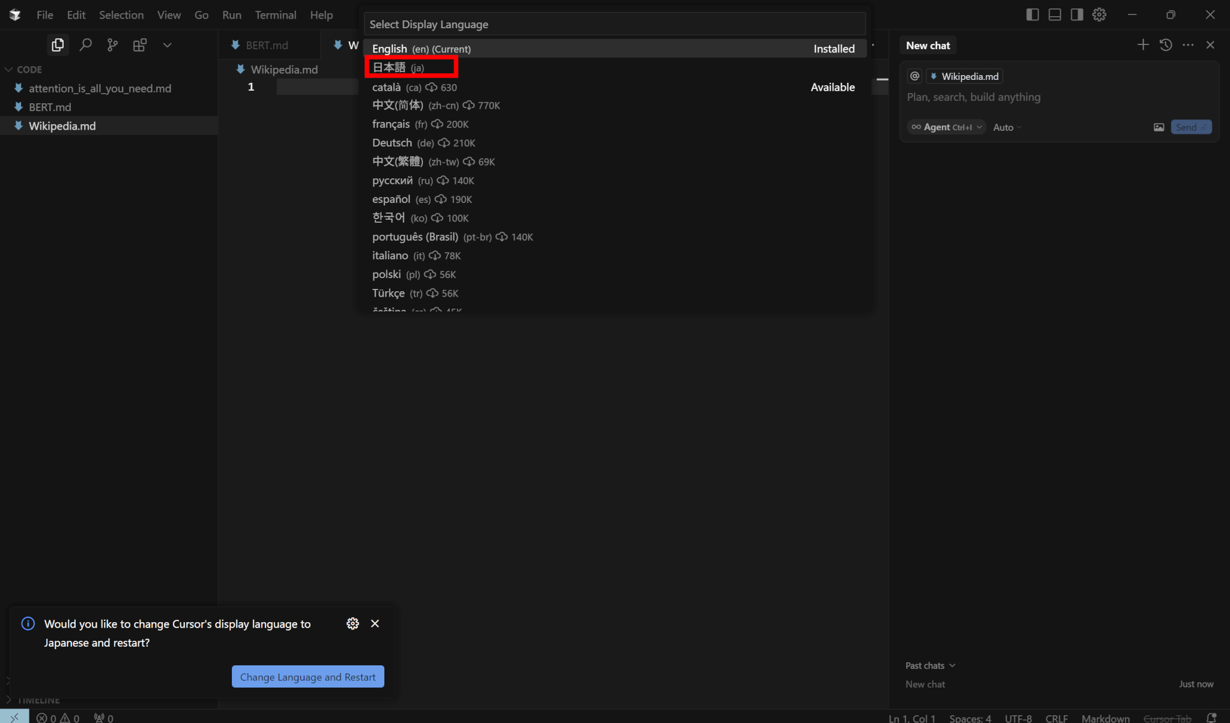The image size is (1230, 723).
Task: Open the Source Control icon
Action: [112, 45]
